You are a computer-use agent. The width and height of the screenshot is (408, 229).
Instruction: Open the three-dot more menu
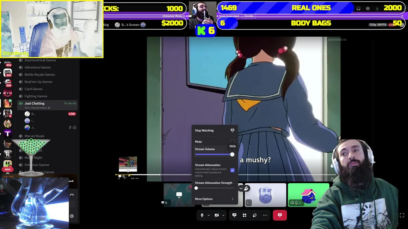pos(265,215)
